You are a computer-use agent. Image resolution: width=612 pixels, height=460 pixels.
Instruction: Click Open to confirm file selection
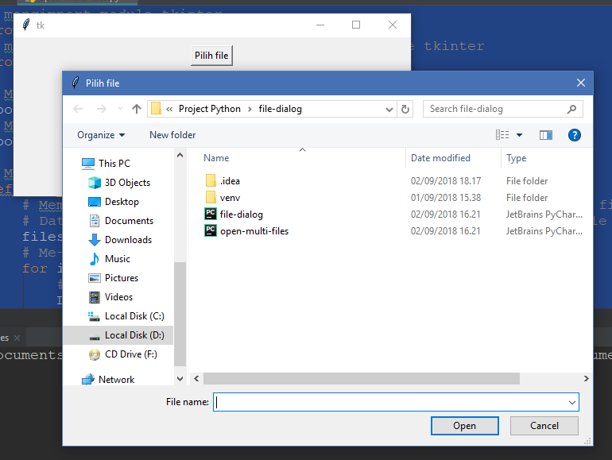(x=464, y=426)
